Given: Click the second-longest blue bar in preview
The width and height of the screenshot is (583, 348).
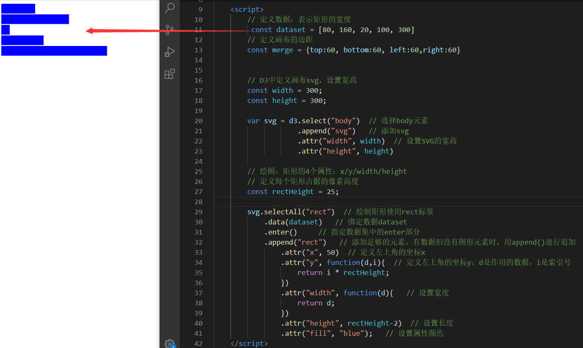Looking at the screenshot, I should click(x=35, y=19).
